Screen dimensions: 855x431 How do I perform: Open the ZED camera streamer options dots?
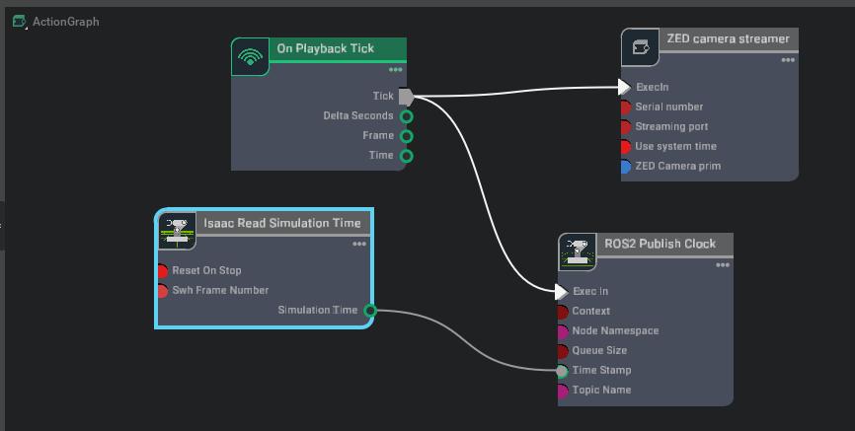click(788, 60)
